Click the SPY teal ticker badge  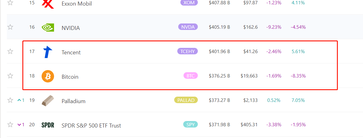click(190, 124)
